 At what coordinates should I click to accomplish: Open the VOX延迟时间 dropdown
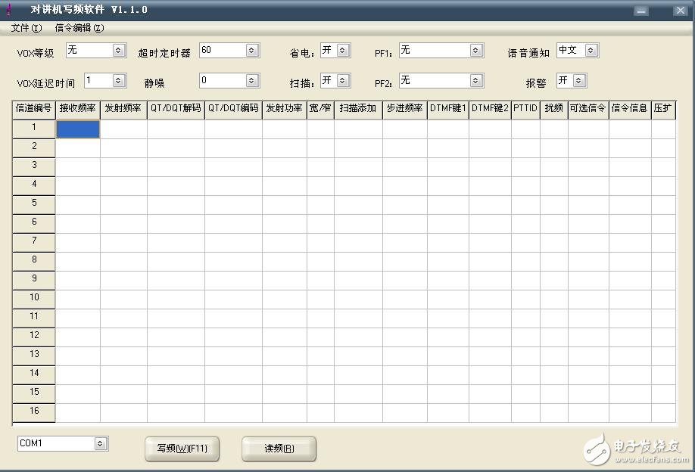(x=118, y=80)
